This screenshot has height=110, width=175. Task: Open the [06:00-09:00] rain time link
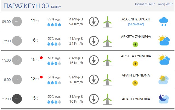tap(136, 24)
